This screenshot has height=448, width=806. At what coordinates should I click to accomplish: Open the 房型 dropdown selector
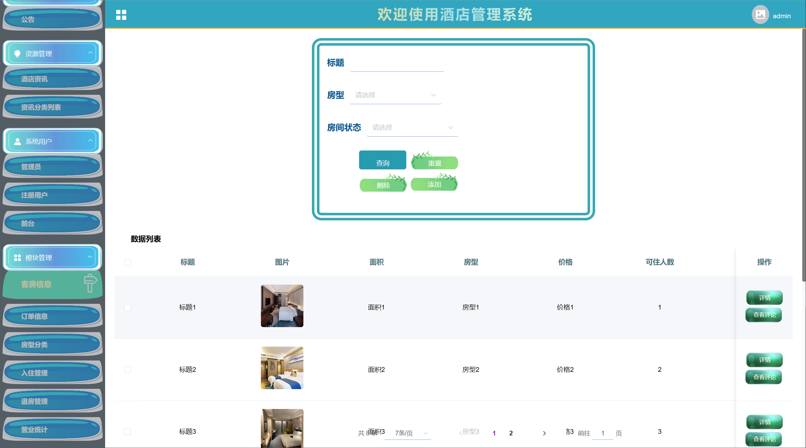click(x=395, y=95)
